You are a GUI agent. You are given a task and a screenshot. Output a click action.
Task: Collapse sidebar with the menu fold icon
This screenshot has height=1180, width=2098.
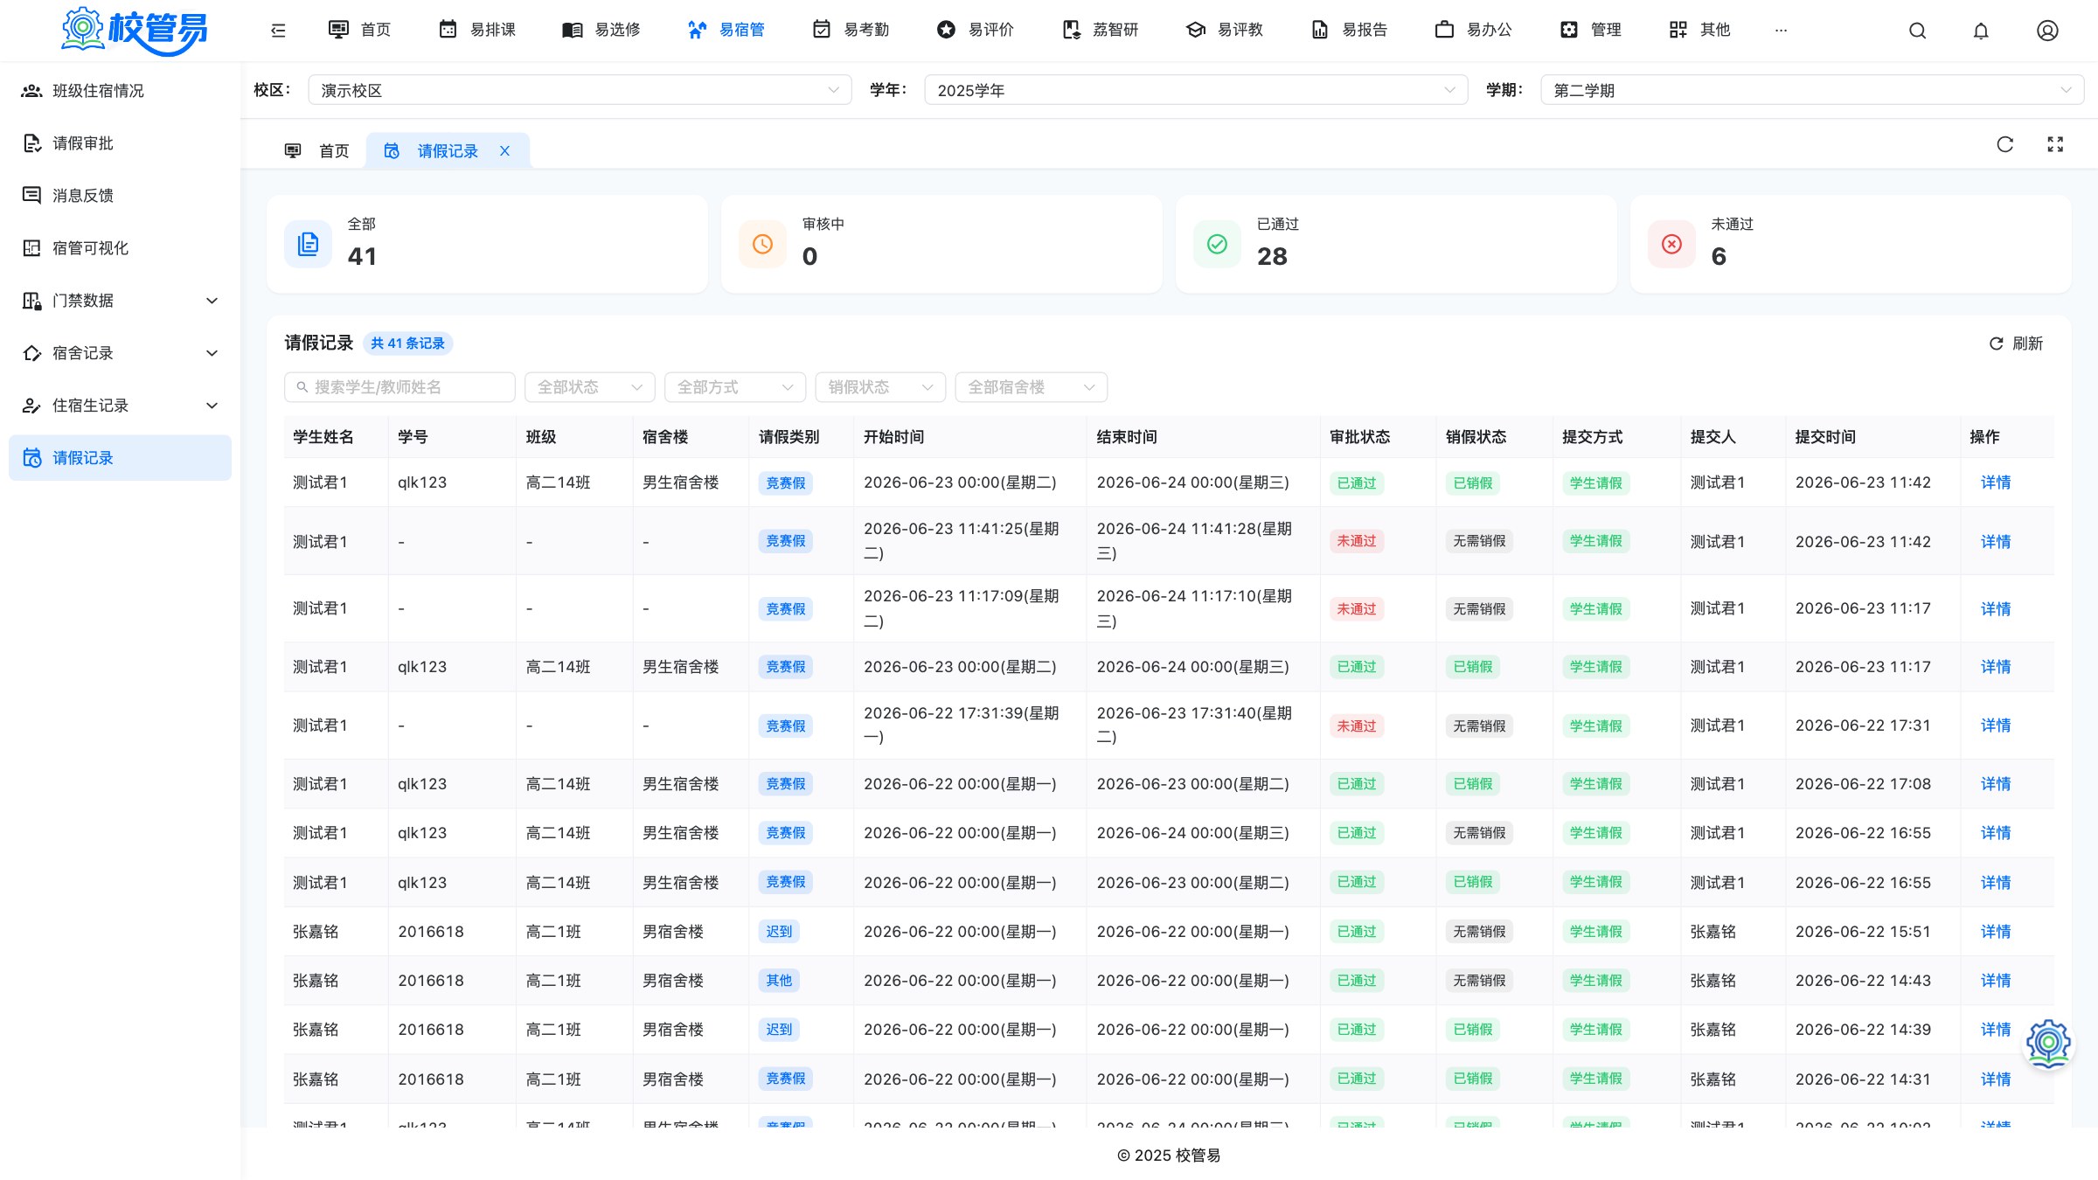(278, 31)
